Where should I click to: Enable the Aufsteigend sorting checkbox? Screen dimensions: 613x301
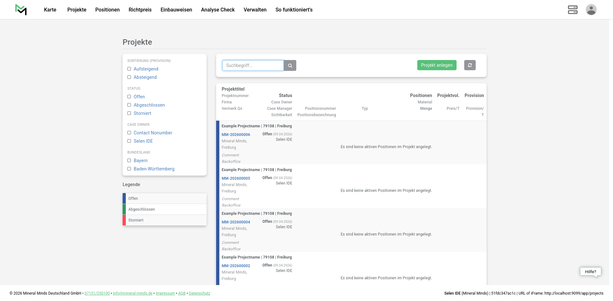(129, 69)
